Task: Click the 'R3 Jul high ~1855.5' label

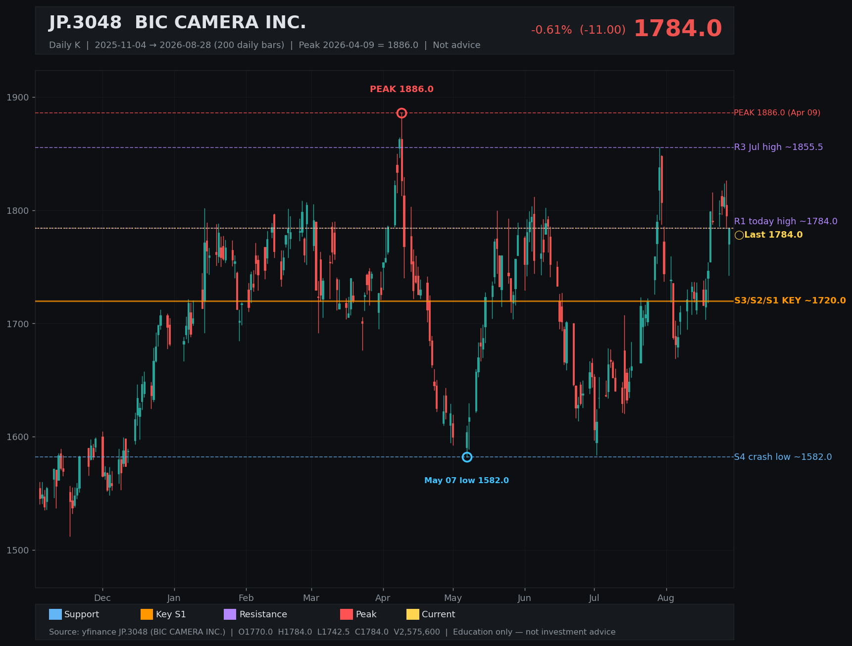Action: [x=778, y=147]
